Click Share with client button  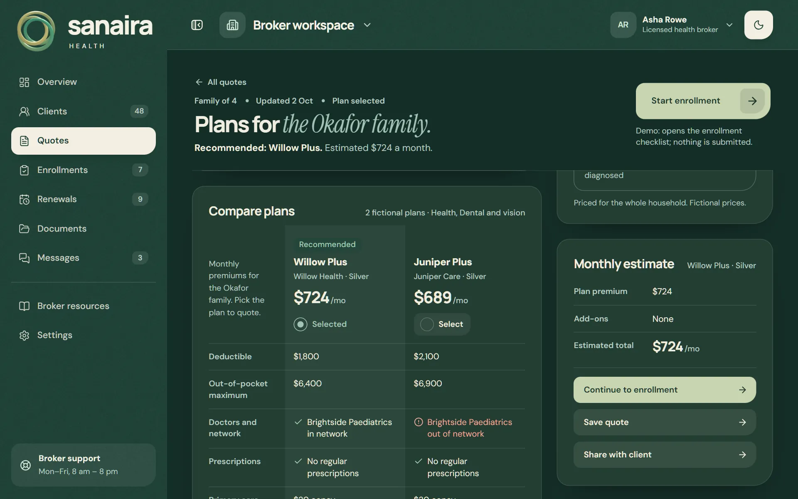[x=665, y=455]
